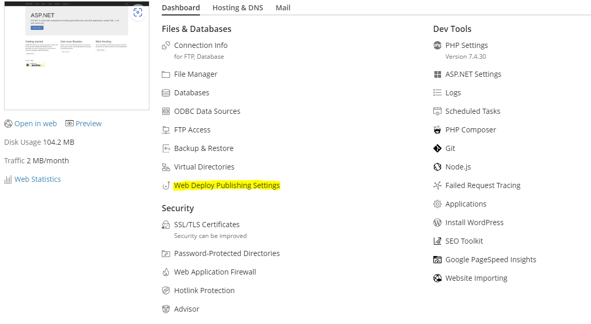Click the Git diamond icon

[x=437, y=148]
